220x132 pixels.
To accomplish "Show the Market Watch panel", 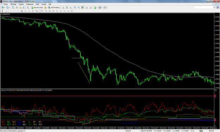I will click(x=13, y=7).
